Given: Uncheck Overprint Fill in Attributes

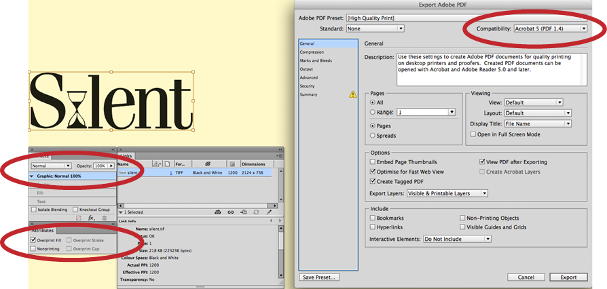Looking at the screenshot, I should point(33,240).
